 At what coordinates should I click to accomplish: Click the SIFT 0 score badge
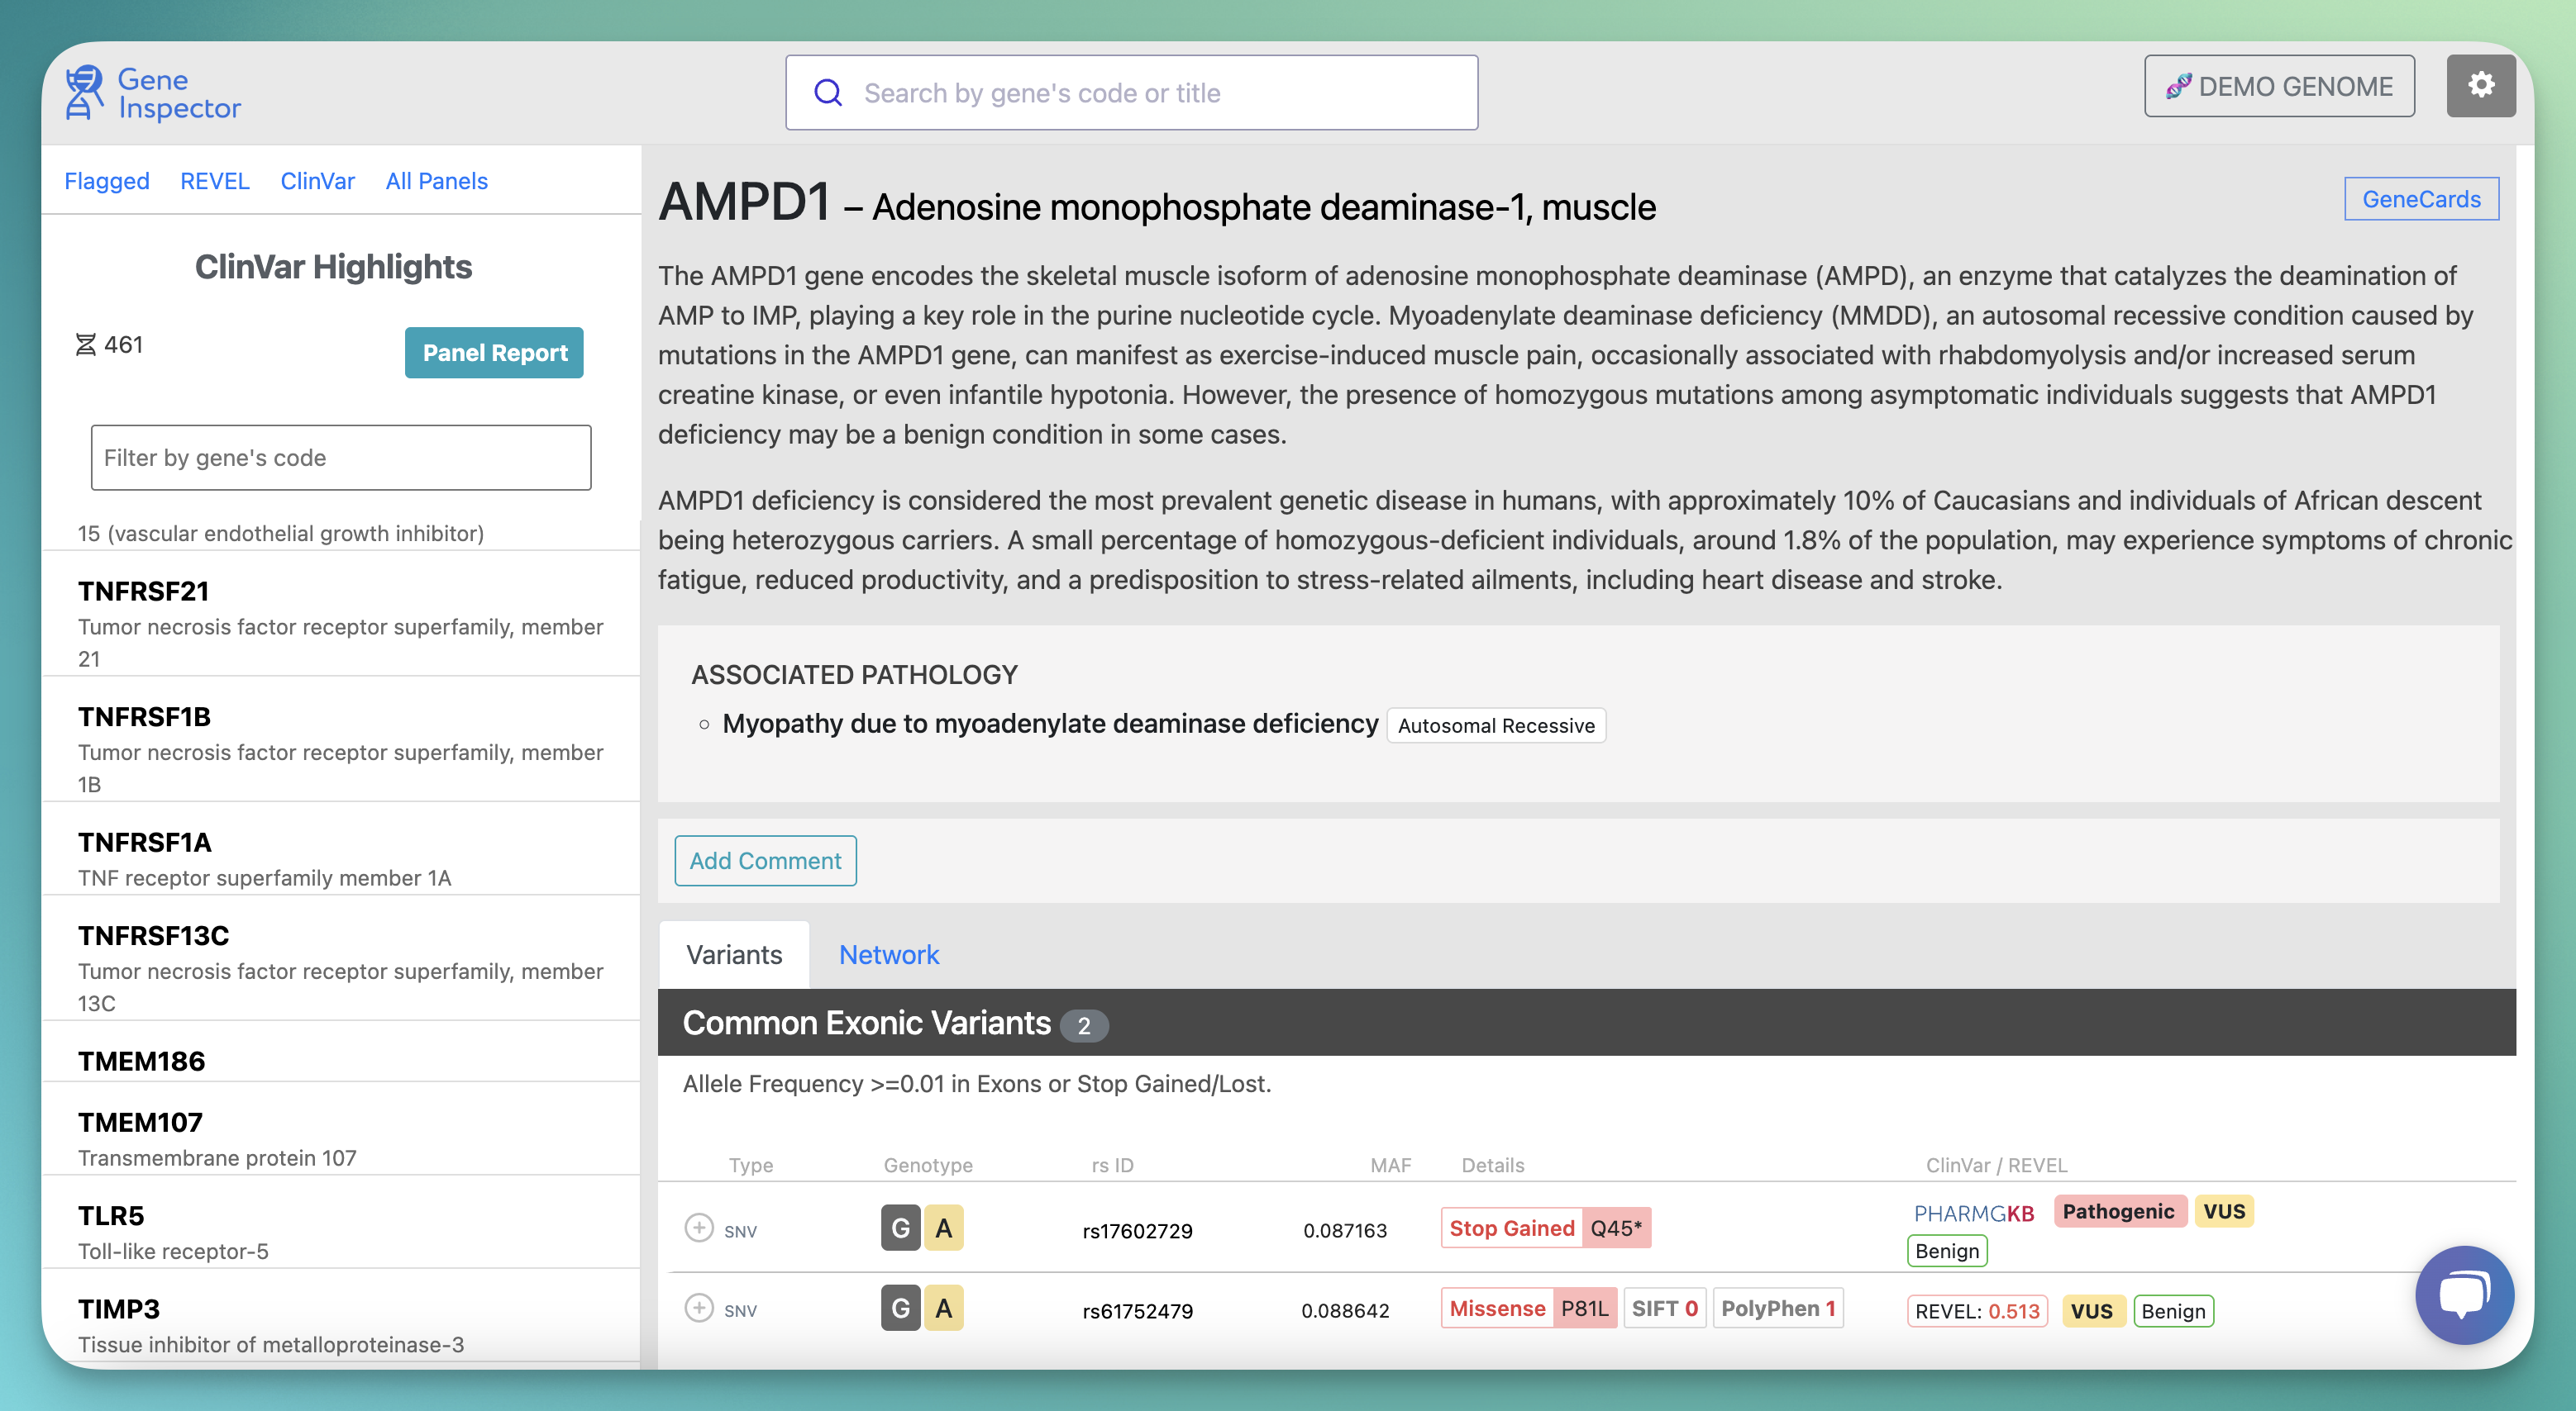[1665, 1308]
